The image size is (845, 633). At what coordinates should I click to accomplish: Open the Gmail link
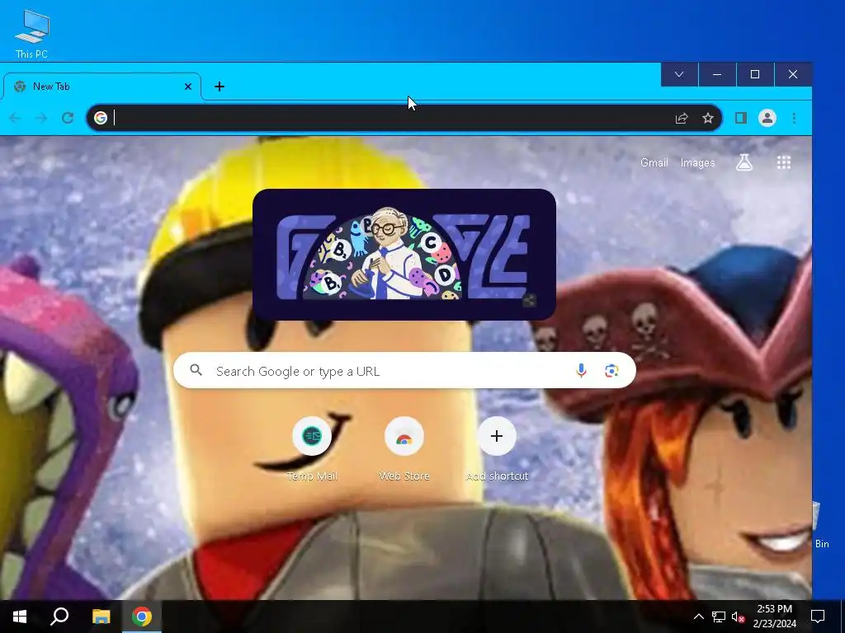pyautogui.click(x=654, y=162)
